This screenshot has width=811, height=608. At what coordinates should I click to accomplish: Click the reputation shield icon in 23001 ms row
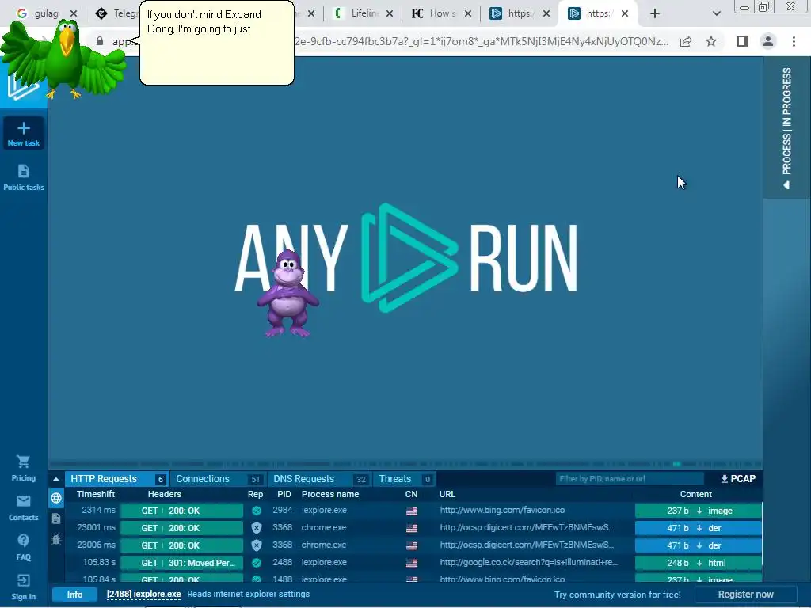256,528
